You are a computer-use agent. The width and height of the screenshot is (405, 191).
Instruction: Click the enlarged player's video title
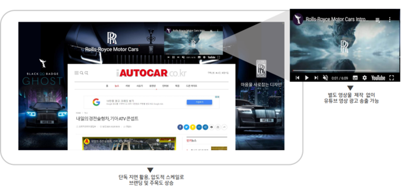337,19
